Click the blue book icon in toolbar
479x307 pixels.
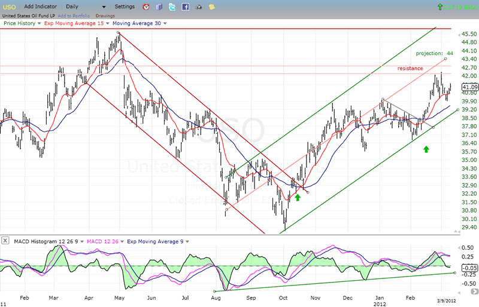point(159,7)
